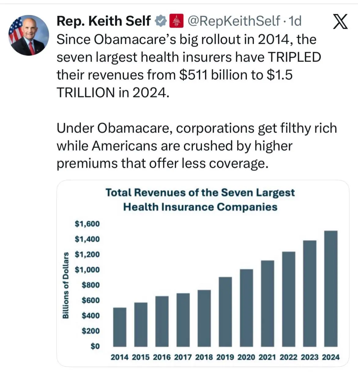Screen dimensions: 358x372
Task: Click the blue verified checkmark badge
Action: 161,21
